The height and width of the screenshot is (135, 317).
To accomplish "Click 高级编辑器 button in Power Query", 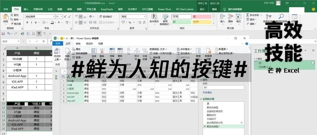I will point(80,53).
